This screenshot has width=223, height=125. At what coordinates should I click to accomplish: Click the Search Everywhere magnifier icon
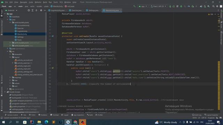tap(213, 6)
